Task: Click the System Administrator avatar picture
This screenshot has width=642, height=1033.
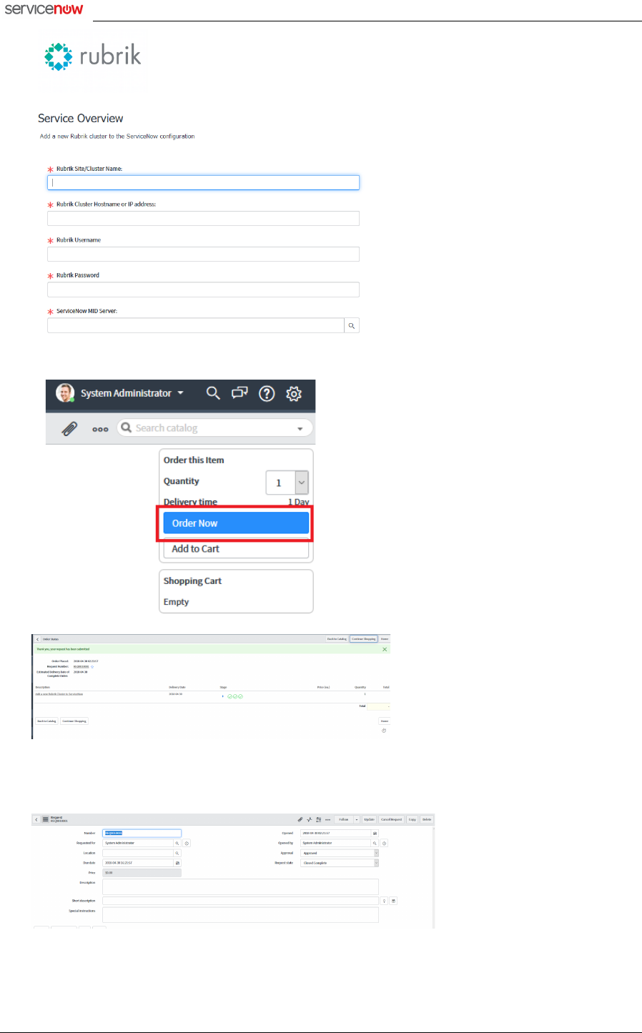Action: pos(65,392)
